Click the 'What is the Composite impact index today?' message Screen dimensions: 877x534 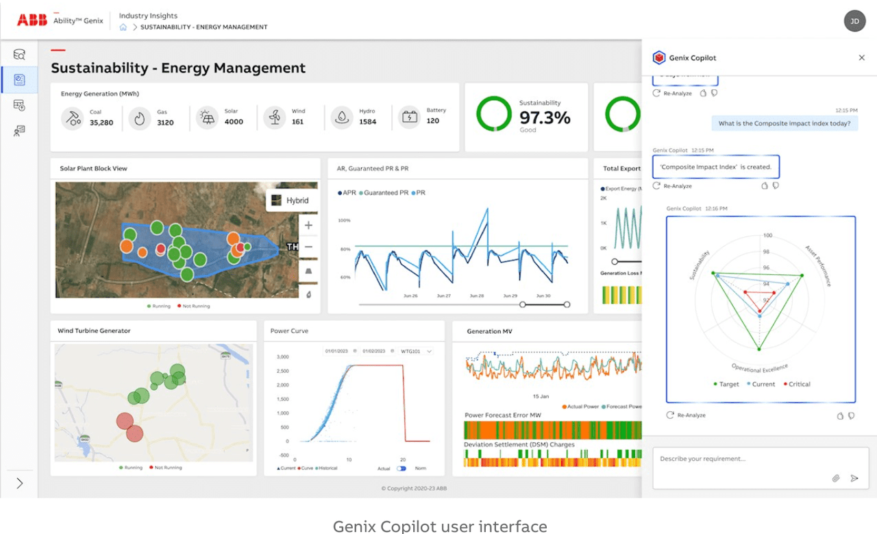785,123
